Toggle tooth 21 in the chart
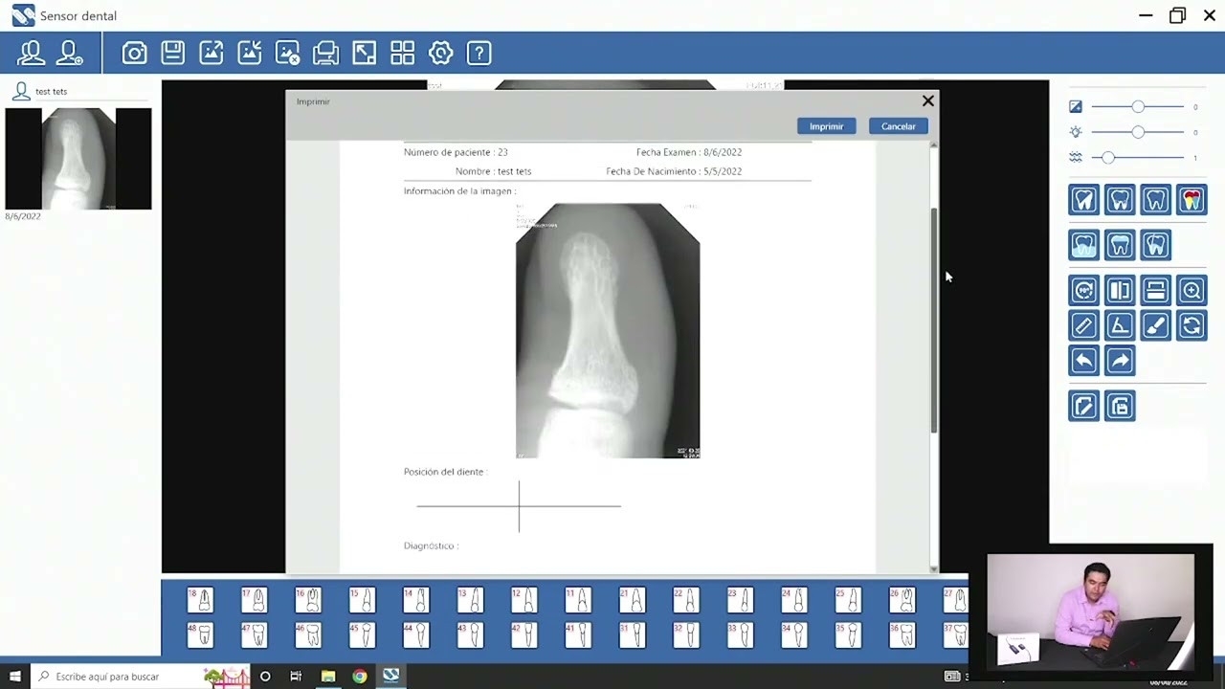Screen dimensions: 1225x689 point(632,600)
